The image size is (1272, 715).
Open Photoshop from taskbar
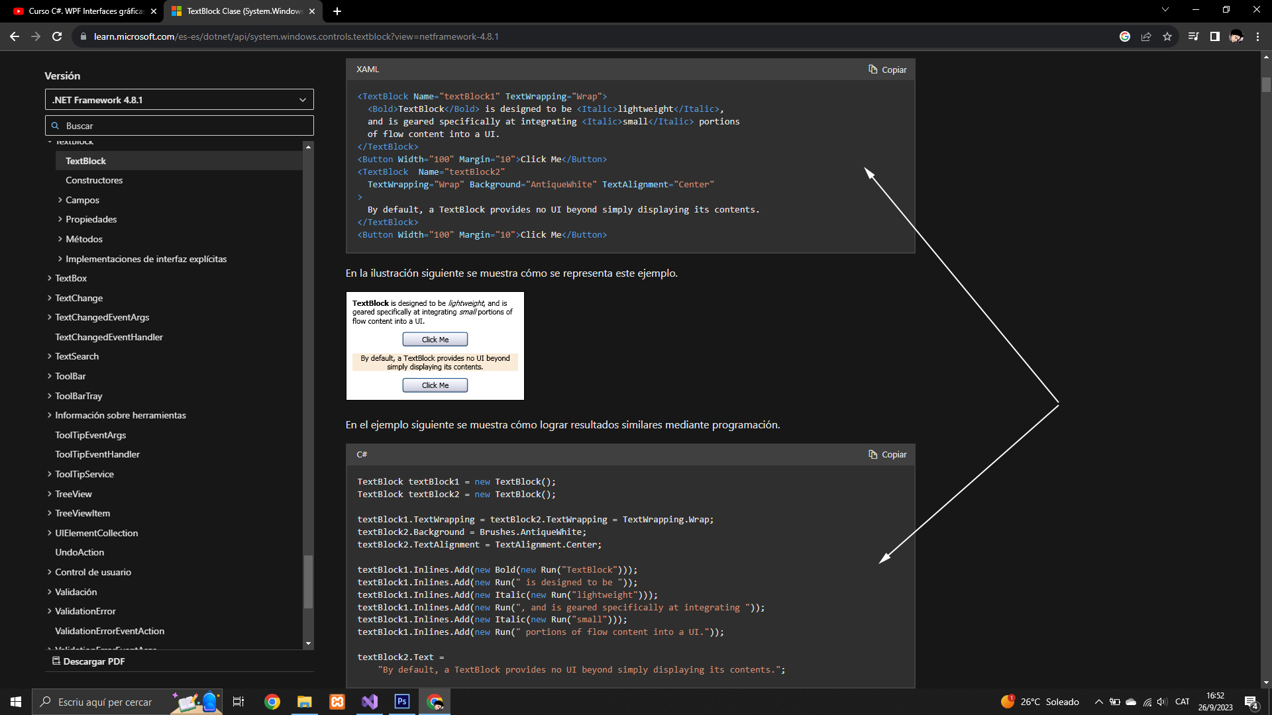402,702
